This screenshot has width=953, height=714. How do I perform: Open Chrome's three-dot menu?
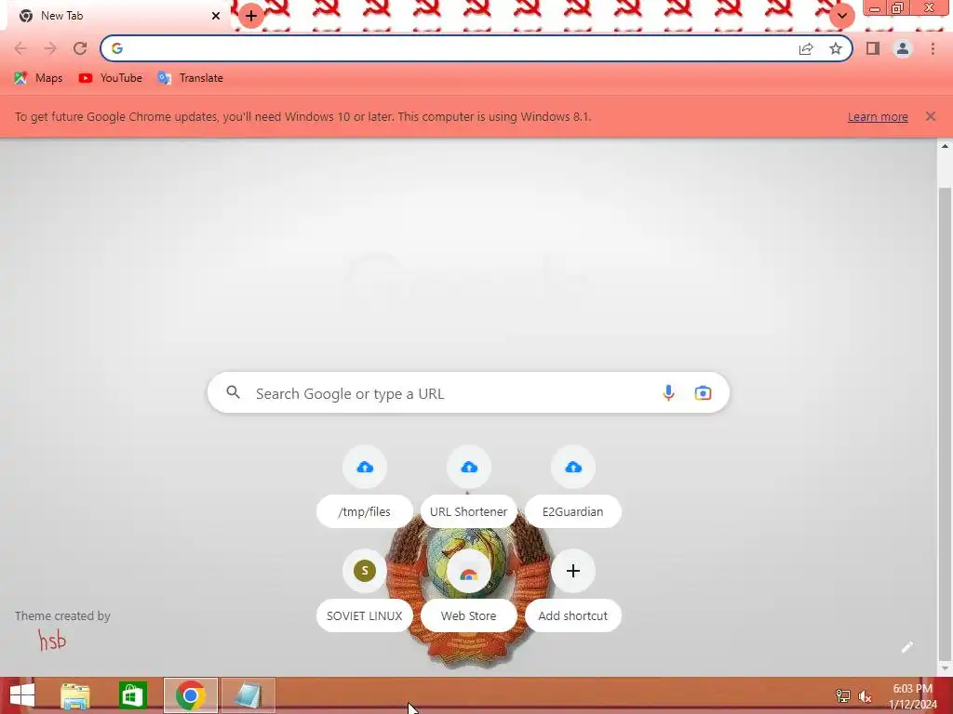click(x=933, y=48)
